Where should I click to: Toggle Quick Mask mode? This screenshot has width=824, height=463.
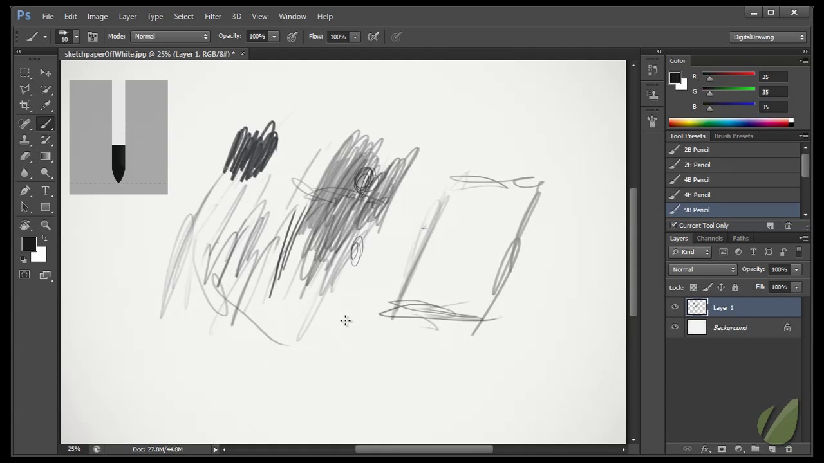[x=24, y=275]
